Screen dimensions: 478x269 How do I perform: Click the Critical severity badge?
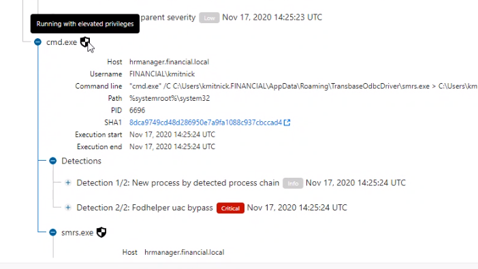pyautogui.click(x=230, y=208)
